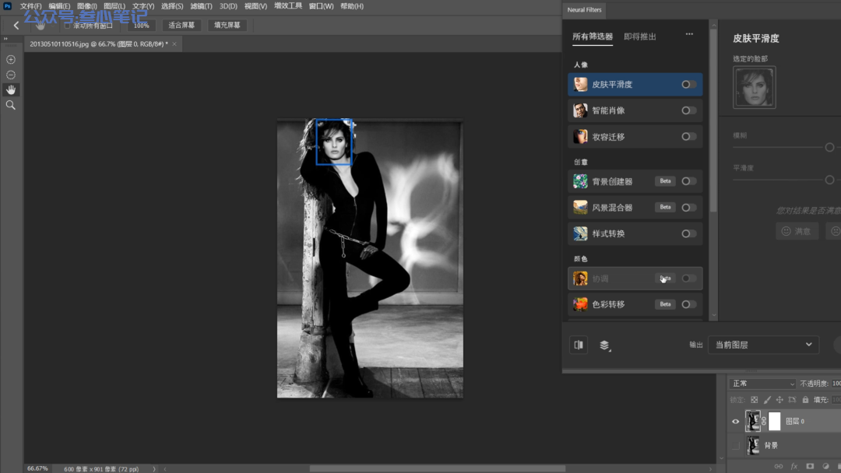This screenshot has width=841, height=473.
Task: Click the 色彩转移 filter icon
Action: tap(580, 304)
